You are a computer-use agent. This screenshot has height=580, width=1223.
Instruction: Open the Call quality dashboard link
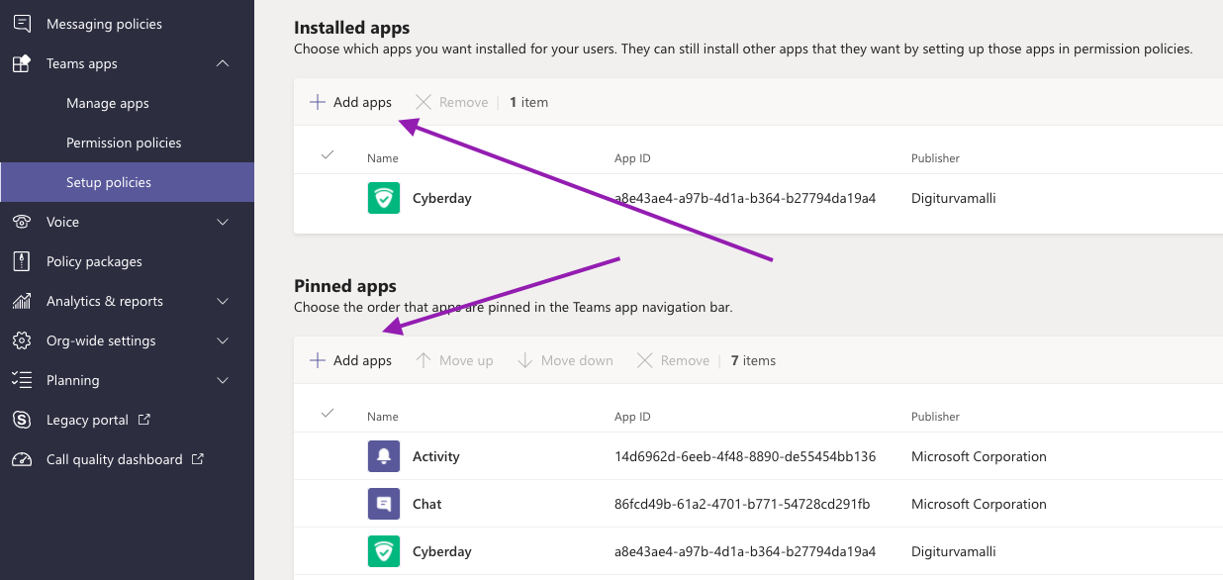115,459
